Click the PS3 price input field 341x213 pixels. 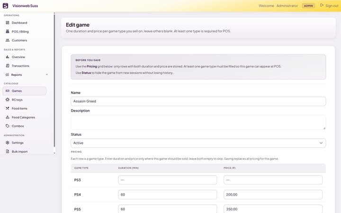coord(273,180)
